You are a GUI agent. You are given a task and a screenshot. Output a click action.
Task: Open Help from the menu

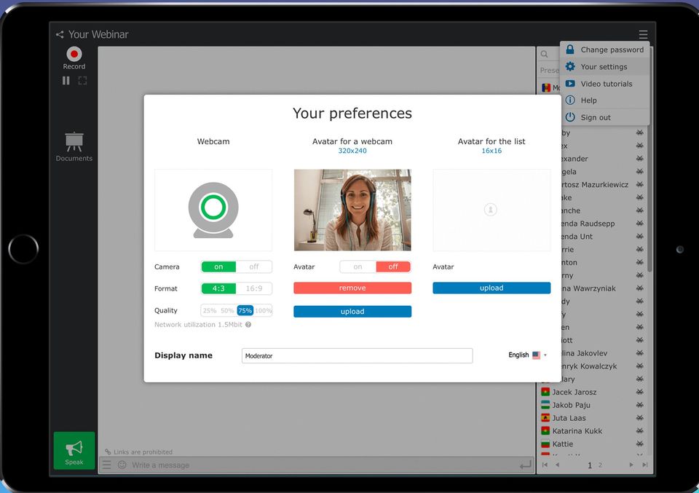tap(605, 100)
